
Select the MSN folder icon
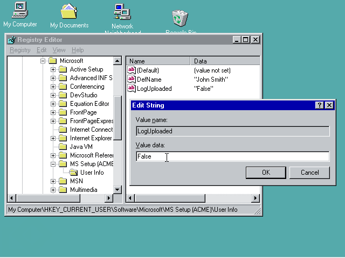[x=63, y=181]
